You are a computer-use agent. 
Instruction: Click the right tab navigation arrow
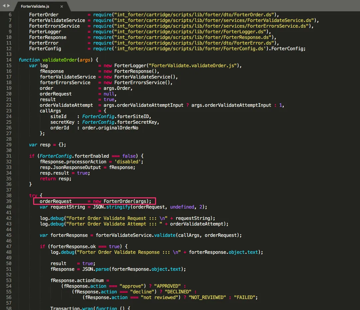click(9, 6)
